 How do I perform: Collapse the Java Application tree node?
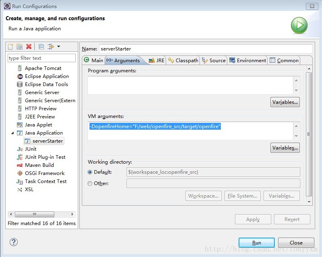[12, 133]
